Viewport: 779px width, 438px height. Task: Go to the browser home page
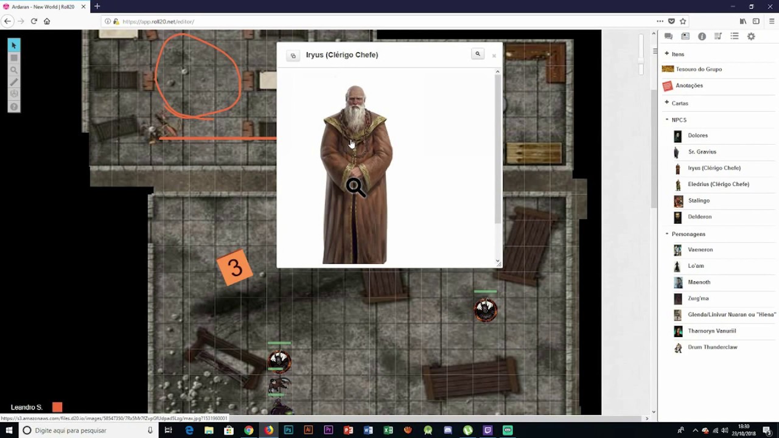coord(47,21)
